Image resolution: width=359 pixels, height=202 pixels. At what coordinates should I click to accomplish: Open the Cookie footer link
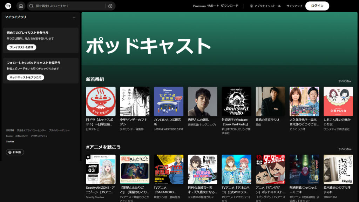pos(9,136)
